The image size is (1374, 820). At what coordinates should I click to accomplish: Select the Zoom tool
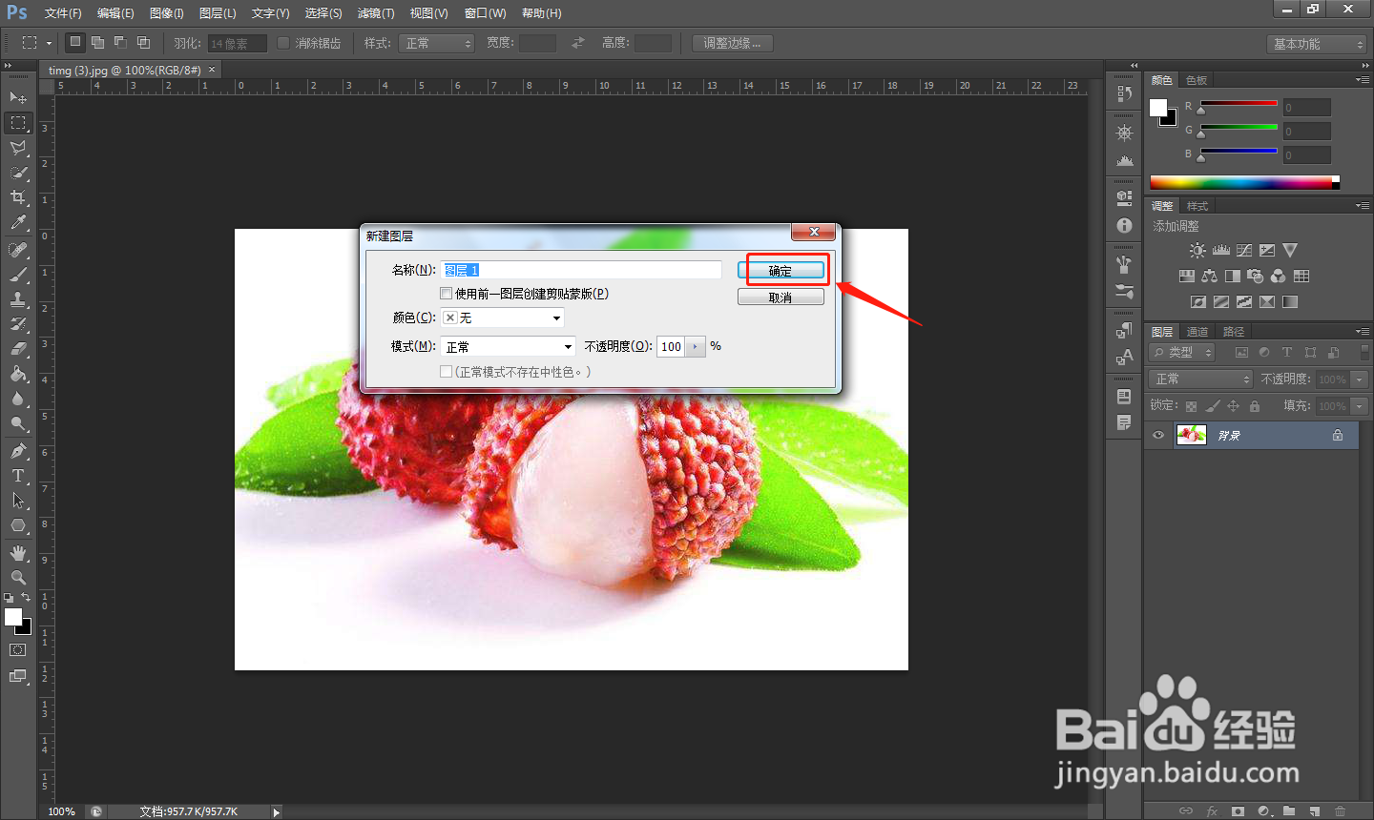[18, 578]
